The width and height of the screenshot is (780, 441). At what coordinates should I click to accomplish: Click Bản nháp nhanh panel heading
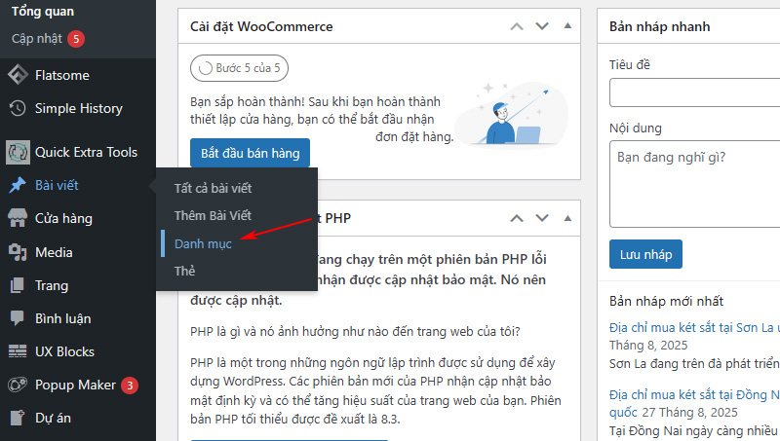click(x=660, y=26)
